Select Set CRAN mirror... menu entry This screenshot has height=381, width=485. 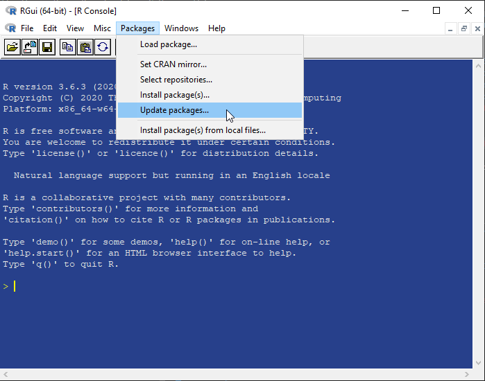pyautogui.click(x=173, y=64)
